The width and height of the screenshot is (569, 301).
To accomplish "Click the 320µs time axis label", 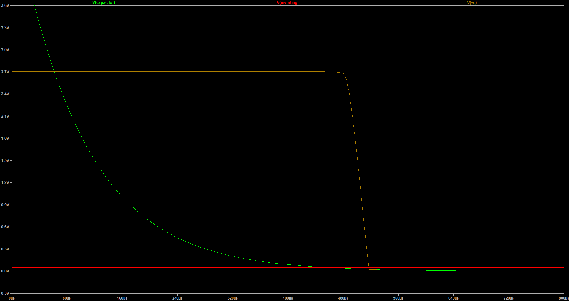I will pyautogui.click(x=233, y=298).
